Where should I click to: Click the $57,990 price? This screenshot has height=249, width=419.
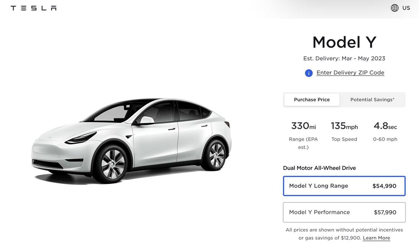(x=385, y=212)
